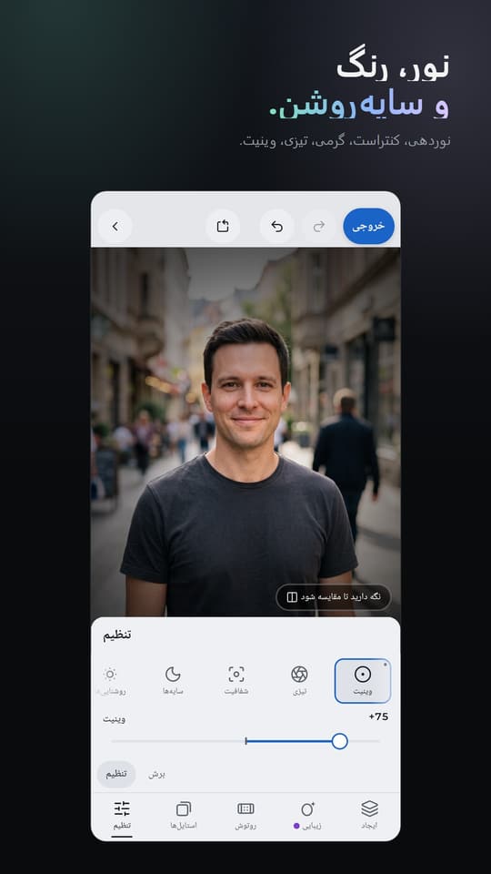The image size is (491, 874).
Task: Redo the edit with the forward arrow
Action: 319,227
